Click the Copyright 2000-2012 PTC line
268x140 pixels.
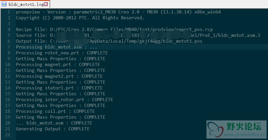[x=80, y=18]
